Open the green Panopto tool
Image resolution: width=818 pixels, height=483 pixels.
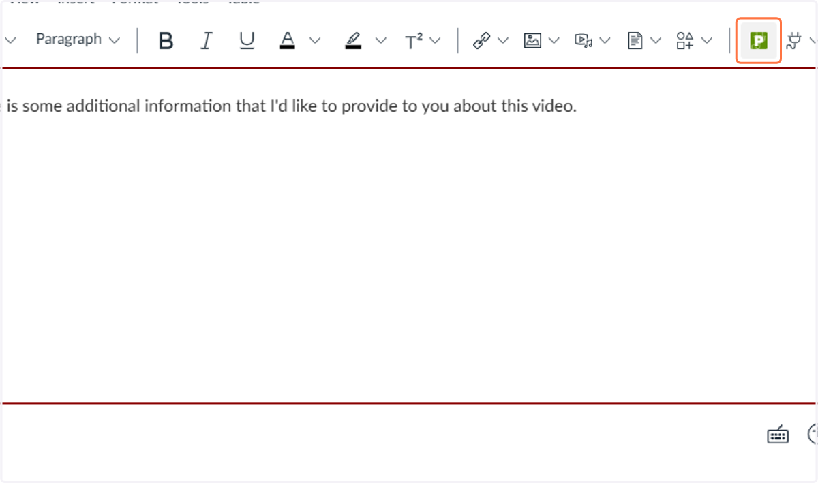(x=759, y=41)
